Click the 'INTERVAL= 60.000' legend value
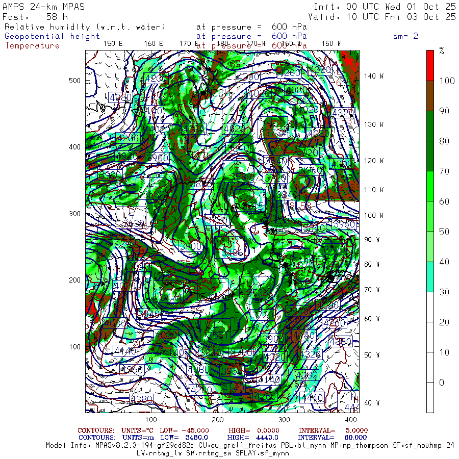This screenshot has height=459, width=459. (x=333, y=438)
